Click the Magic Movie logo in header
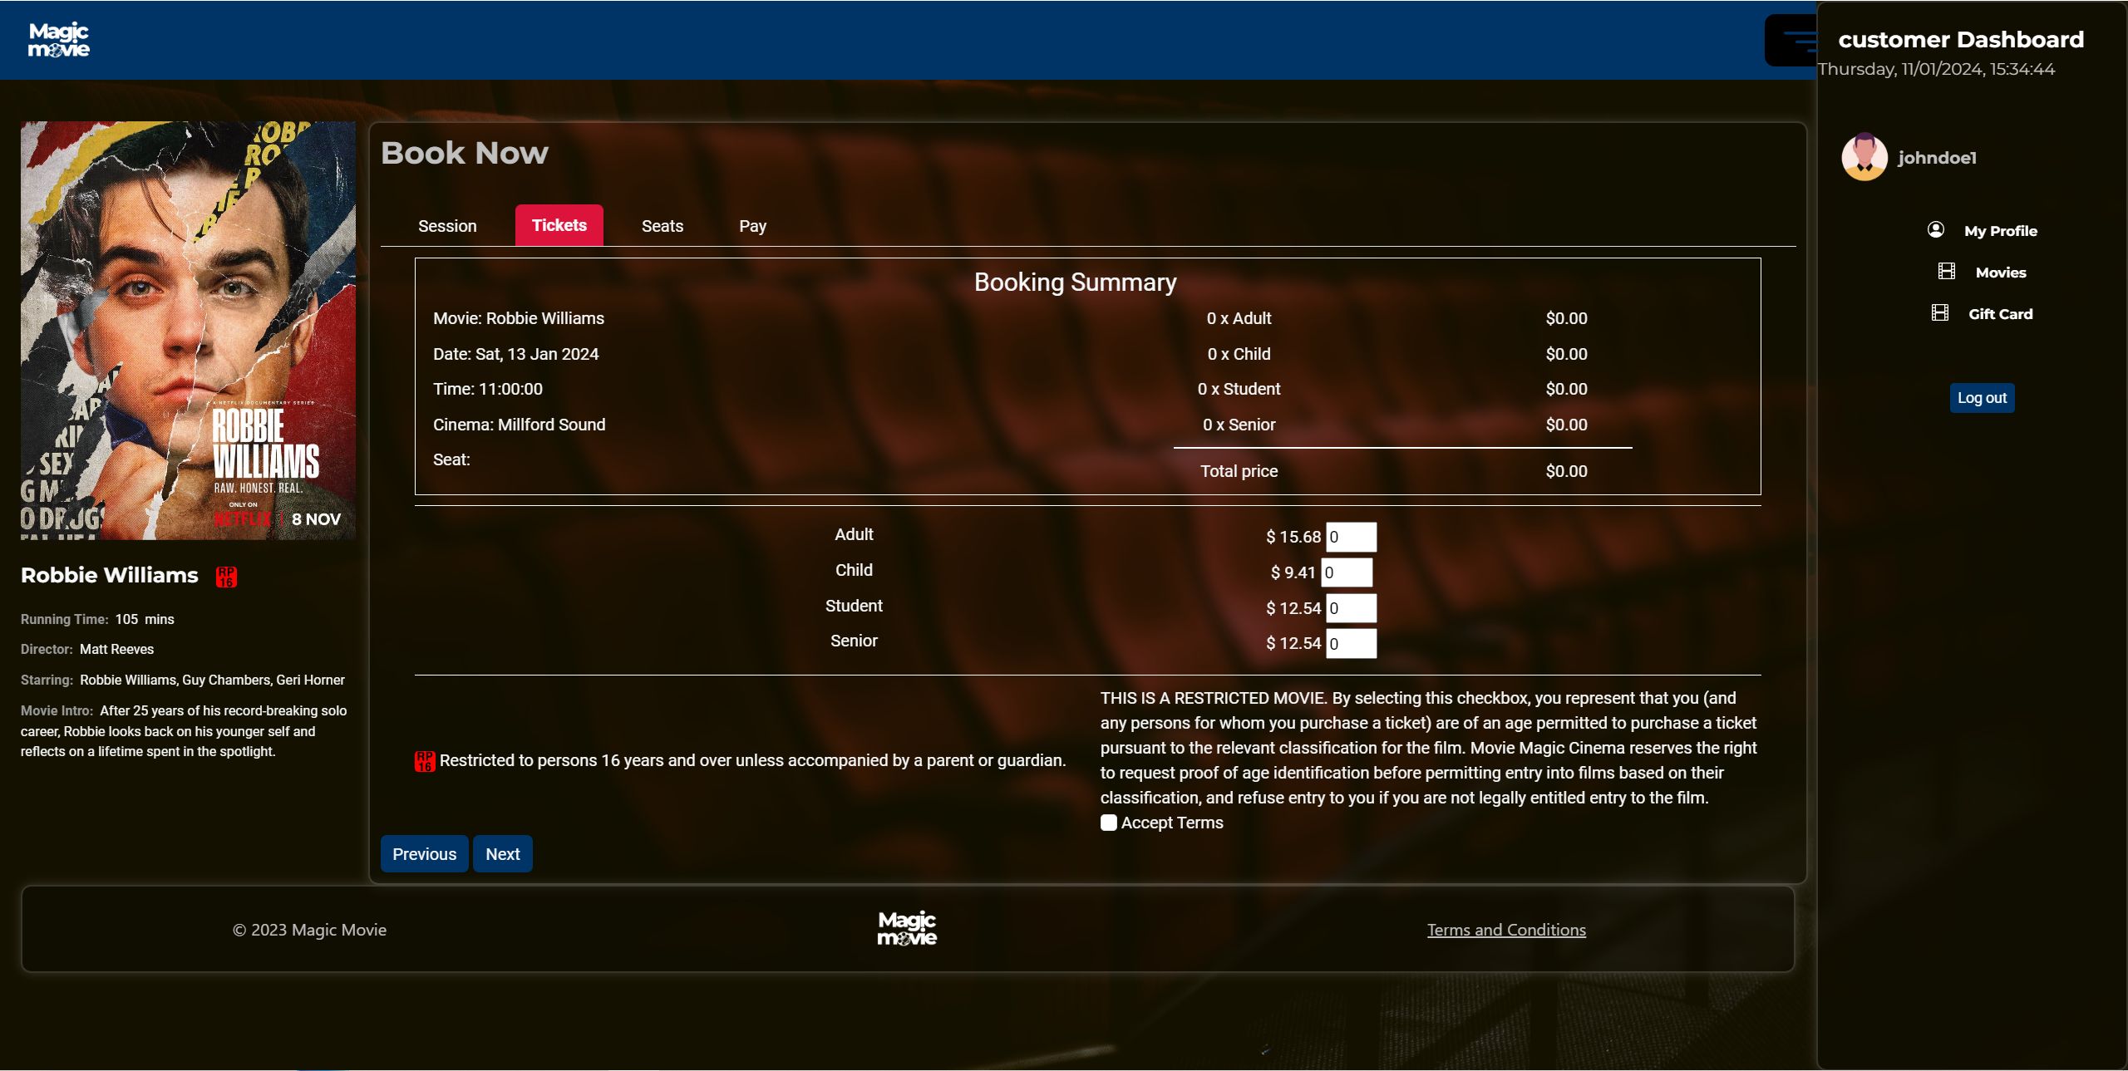The image size is (2128, 1071). (58, 40)
